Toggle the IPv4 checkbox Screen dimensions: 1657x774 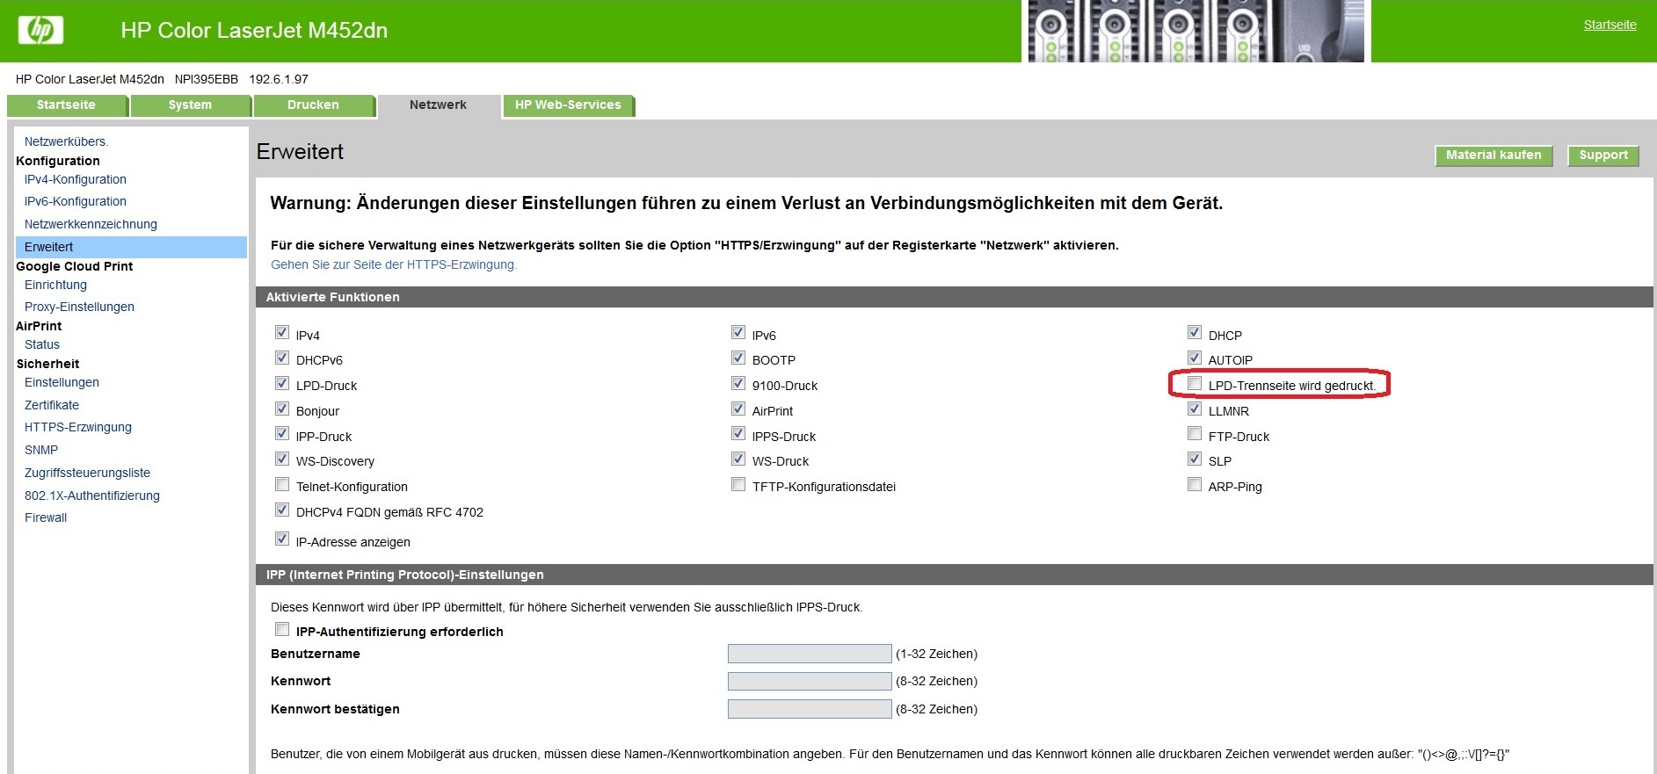coord(282,332)
